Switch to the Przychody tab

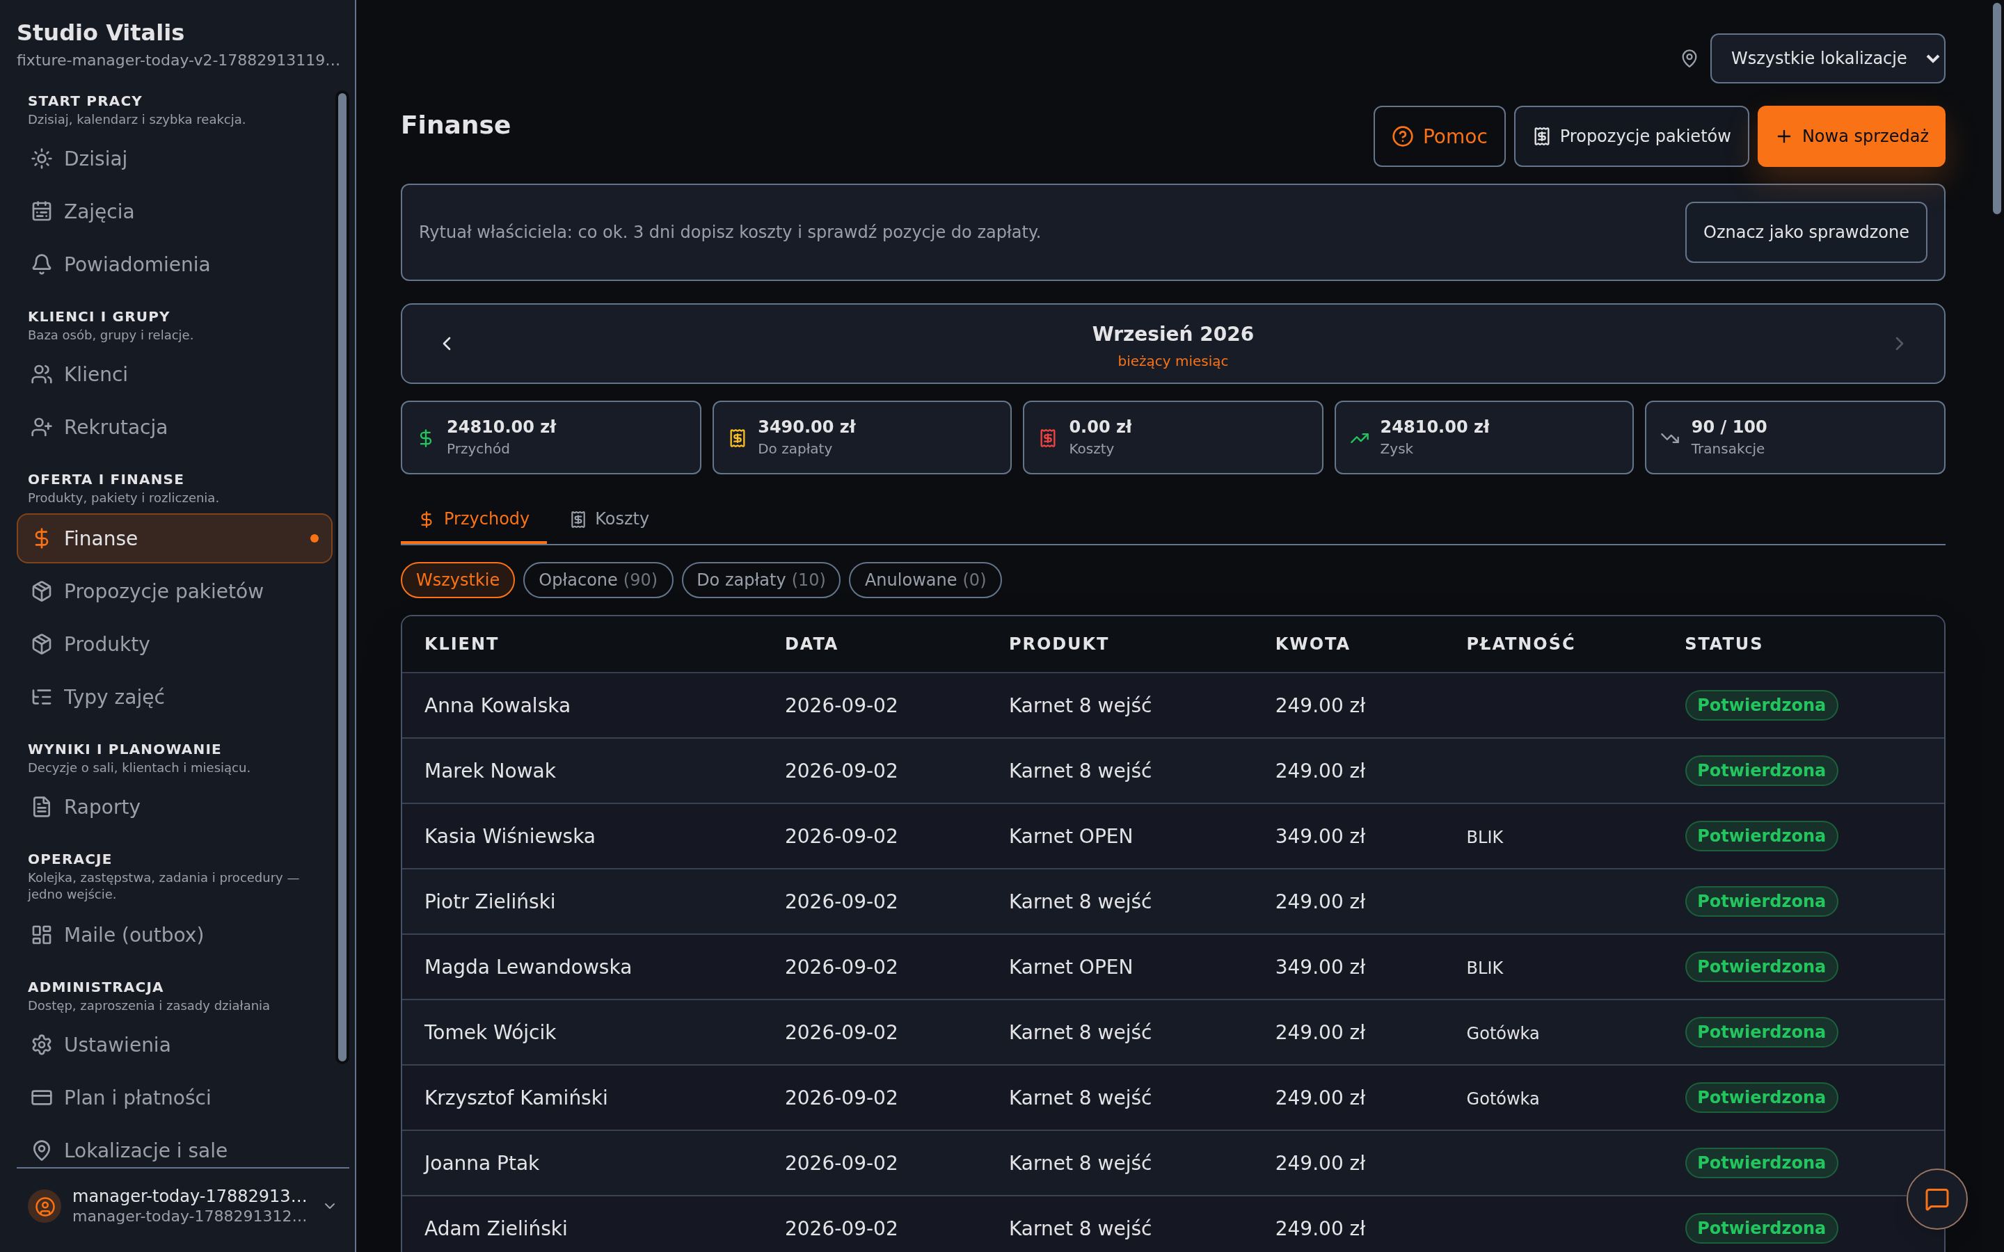pyautogui.click(x=474, y=519)
